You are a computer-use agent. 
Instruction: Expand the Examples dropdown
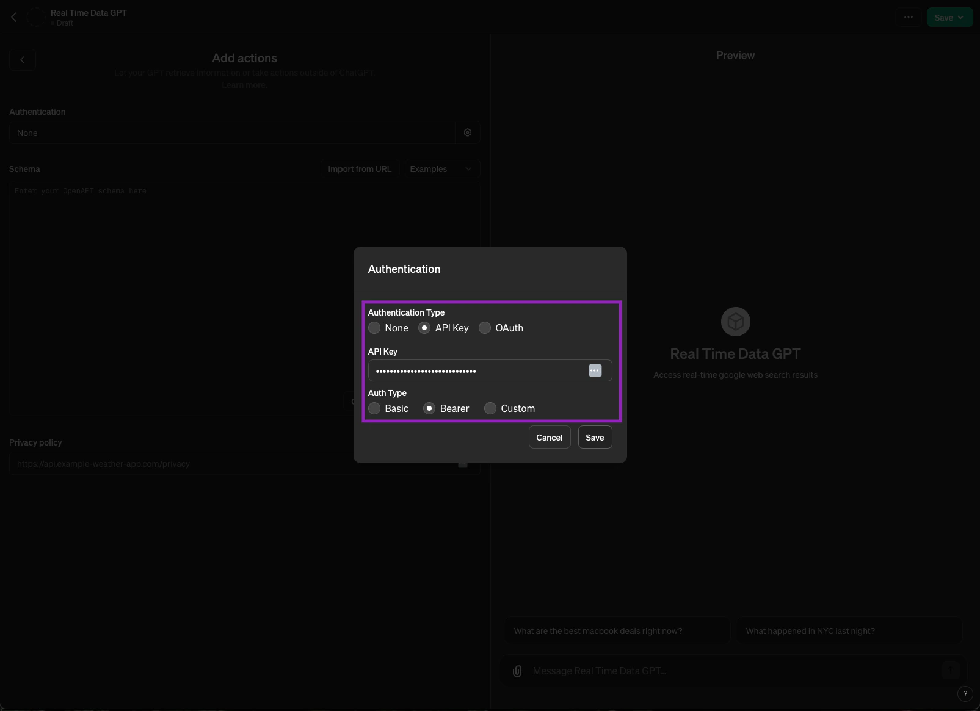(x=442, y=169)
